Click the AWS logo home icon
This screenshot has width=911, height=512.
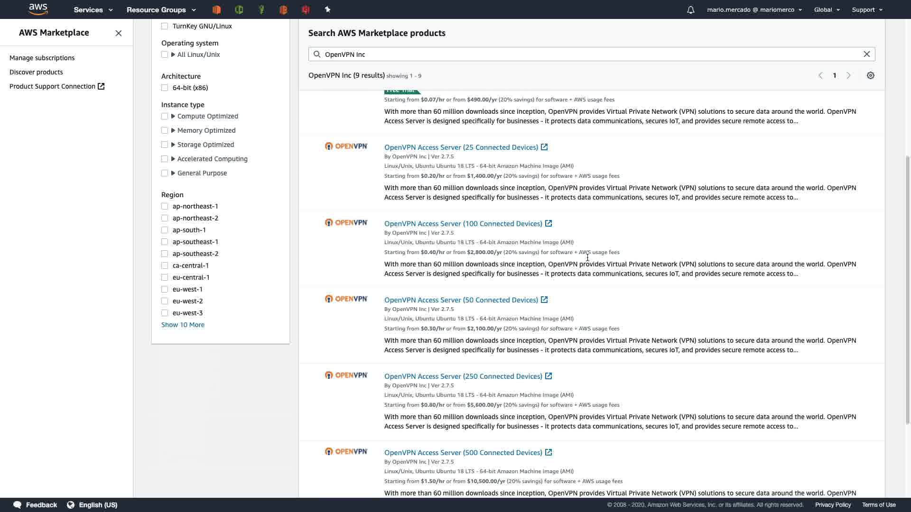click(x=38, y=9)
